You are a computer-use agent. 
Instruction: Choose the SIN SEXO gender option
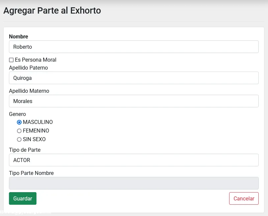pyautogui.click(x=19, y=139)
